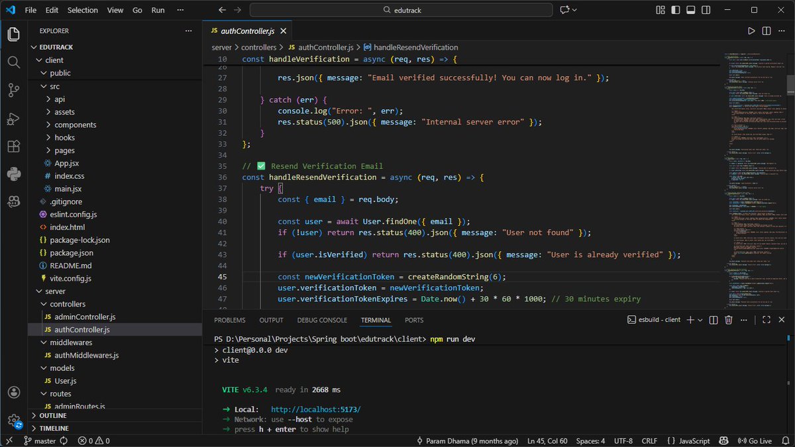795x447 pixels.
Task: Click the edutrack search command center
Action: (x=402, y=10)
